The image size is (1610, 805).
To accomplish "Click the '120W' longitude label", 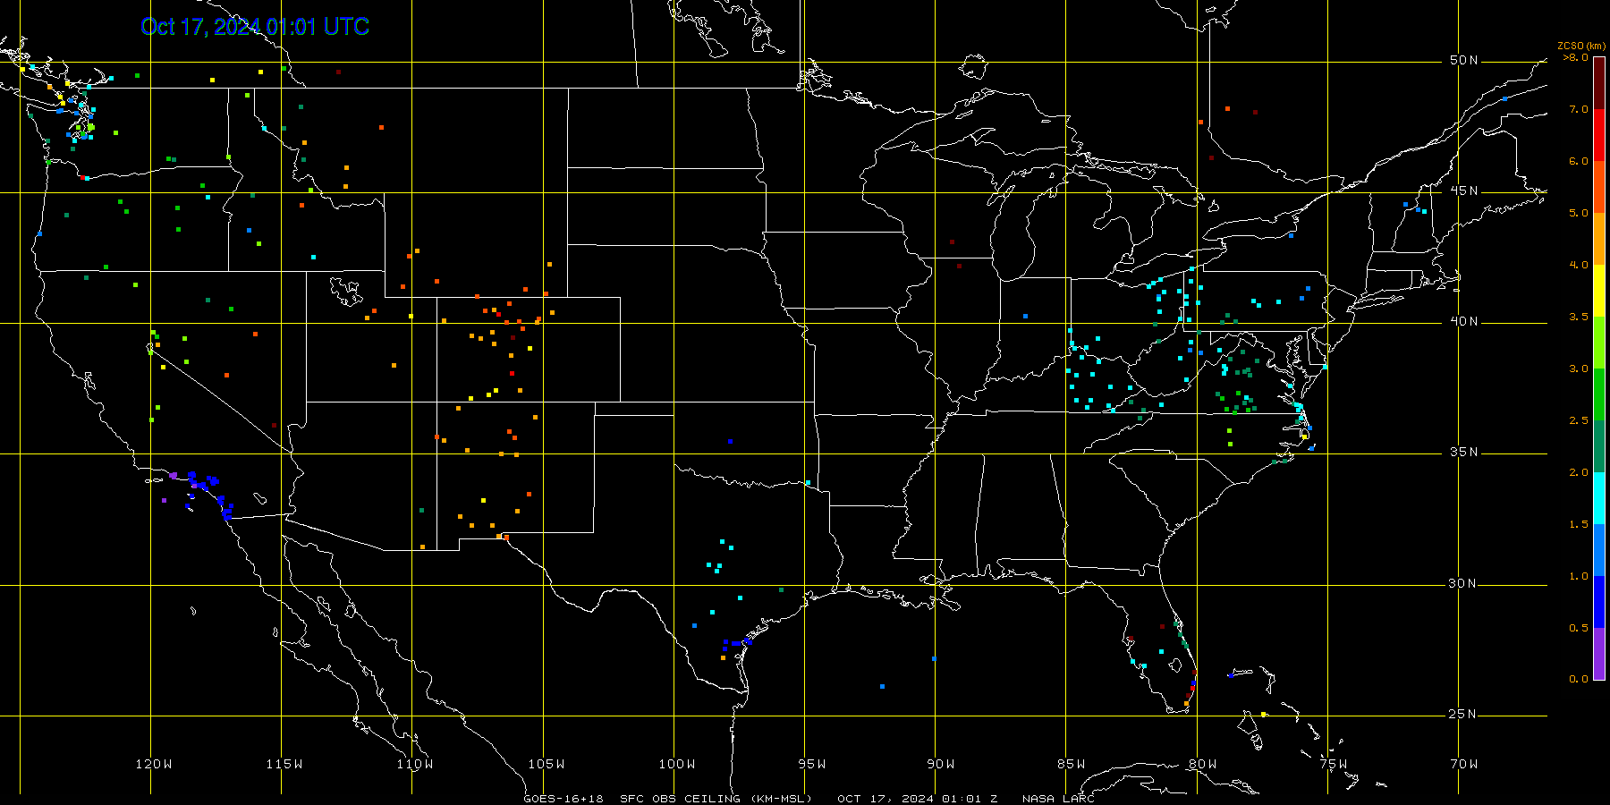I will tap(154, 764).
